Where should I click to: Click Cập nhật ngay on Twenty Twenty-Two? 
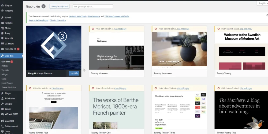pos(246,88)
